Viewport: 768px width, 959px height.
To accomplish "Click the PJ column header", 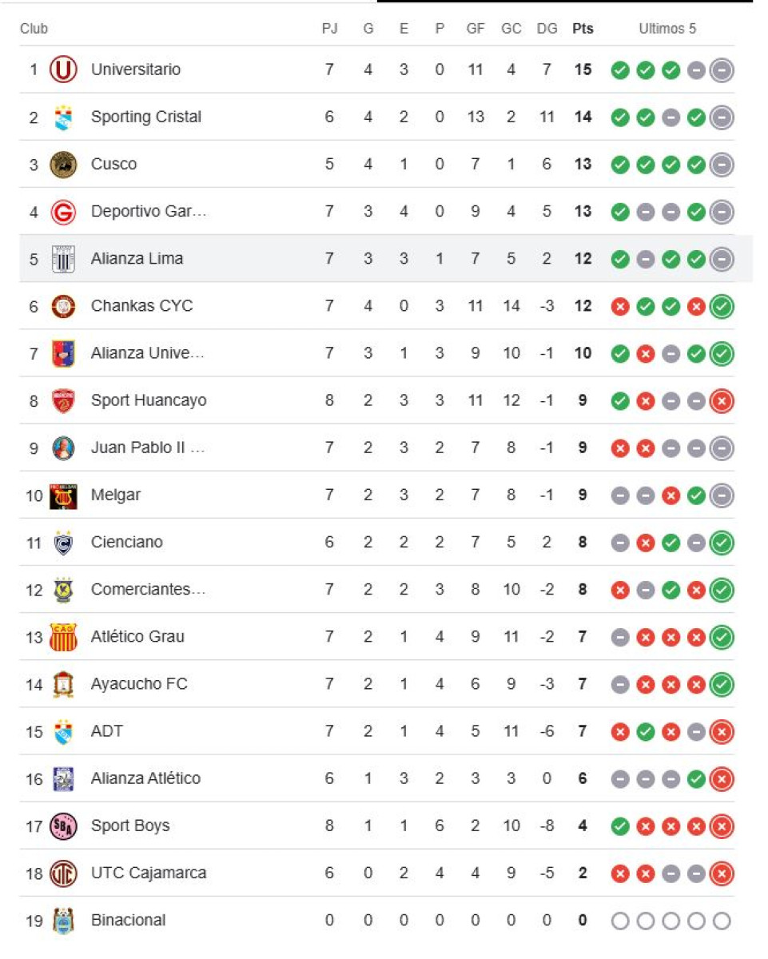I will [329, 29].
